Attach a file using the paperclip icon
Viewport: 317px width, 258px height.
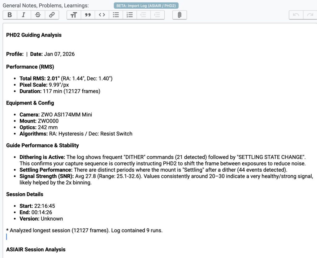coord(180,15)
